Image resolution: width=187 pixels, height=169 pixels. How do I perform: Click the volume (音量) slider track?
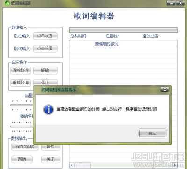(x=22, y=105)
